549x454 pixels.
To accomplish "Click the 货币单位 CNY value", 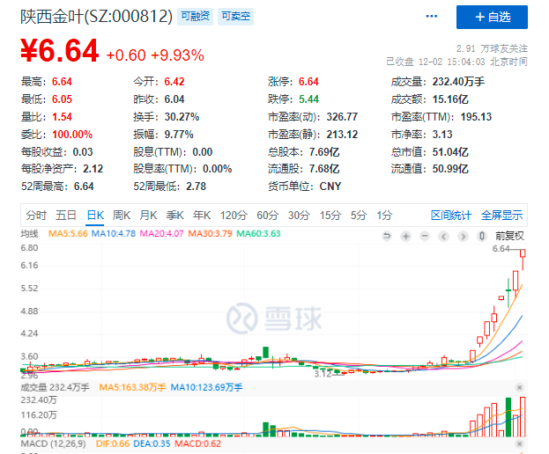I will tap(330, 187).
